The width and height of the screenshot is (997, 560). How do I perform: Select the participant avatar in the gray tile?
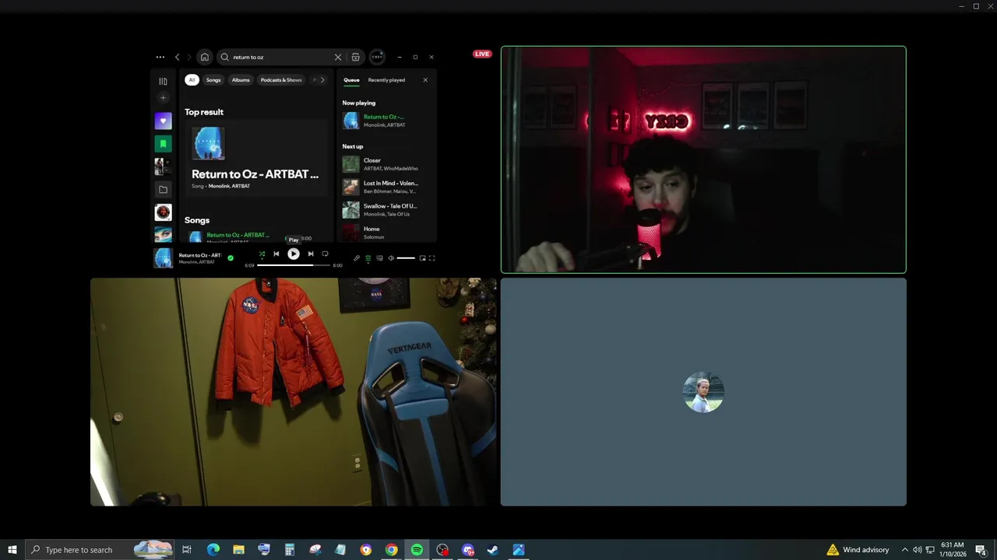point(703,392)
